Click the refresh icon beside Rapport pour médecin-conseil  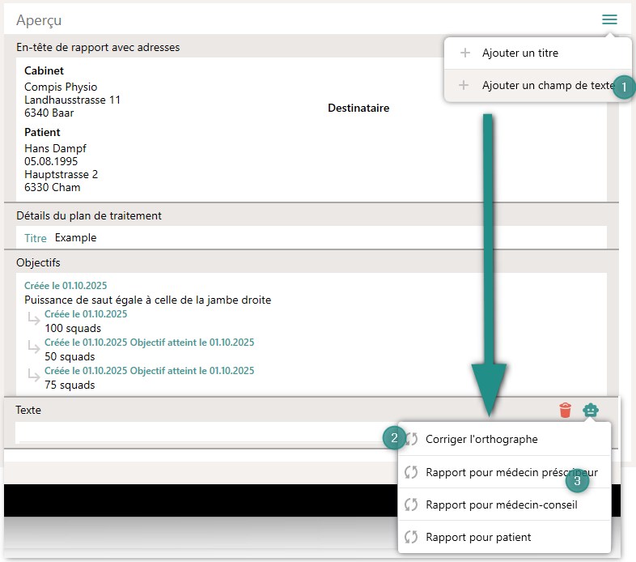pyautogui.click(x=411, y=505)
